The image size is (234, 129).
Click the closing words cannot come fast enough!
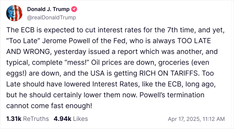click(49, 106)
